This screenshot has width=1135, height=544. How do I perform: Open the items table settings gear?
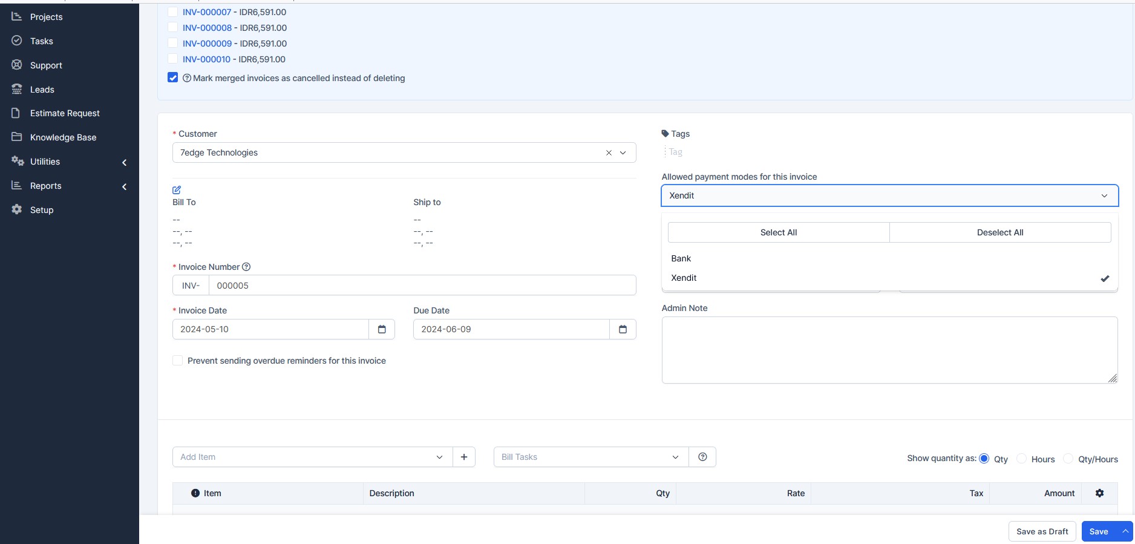tap(1099, 493)
